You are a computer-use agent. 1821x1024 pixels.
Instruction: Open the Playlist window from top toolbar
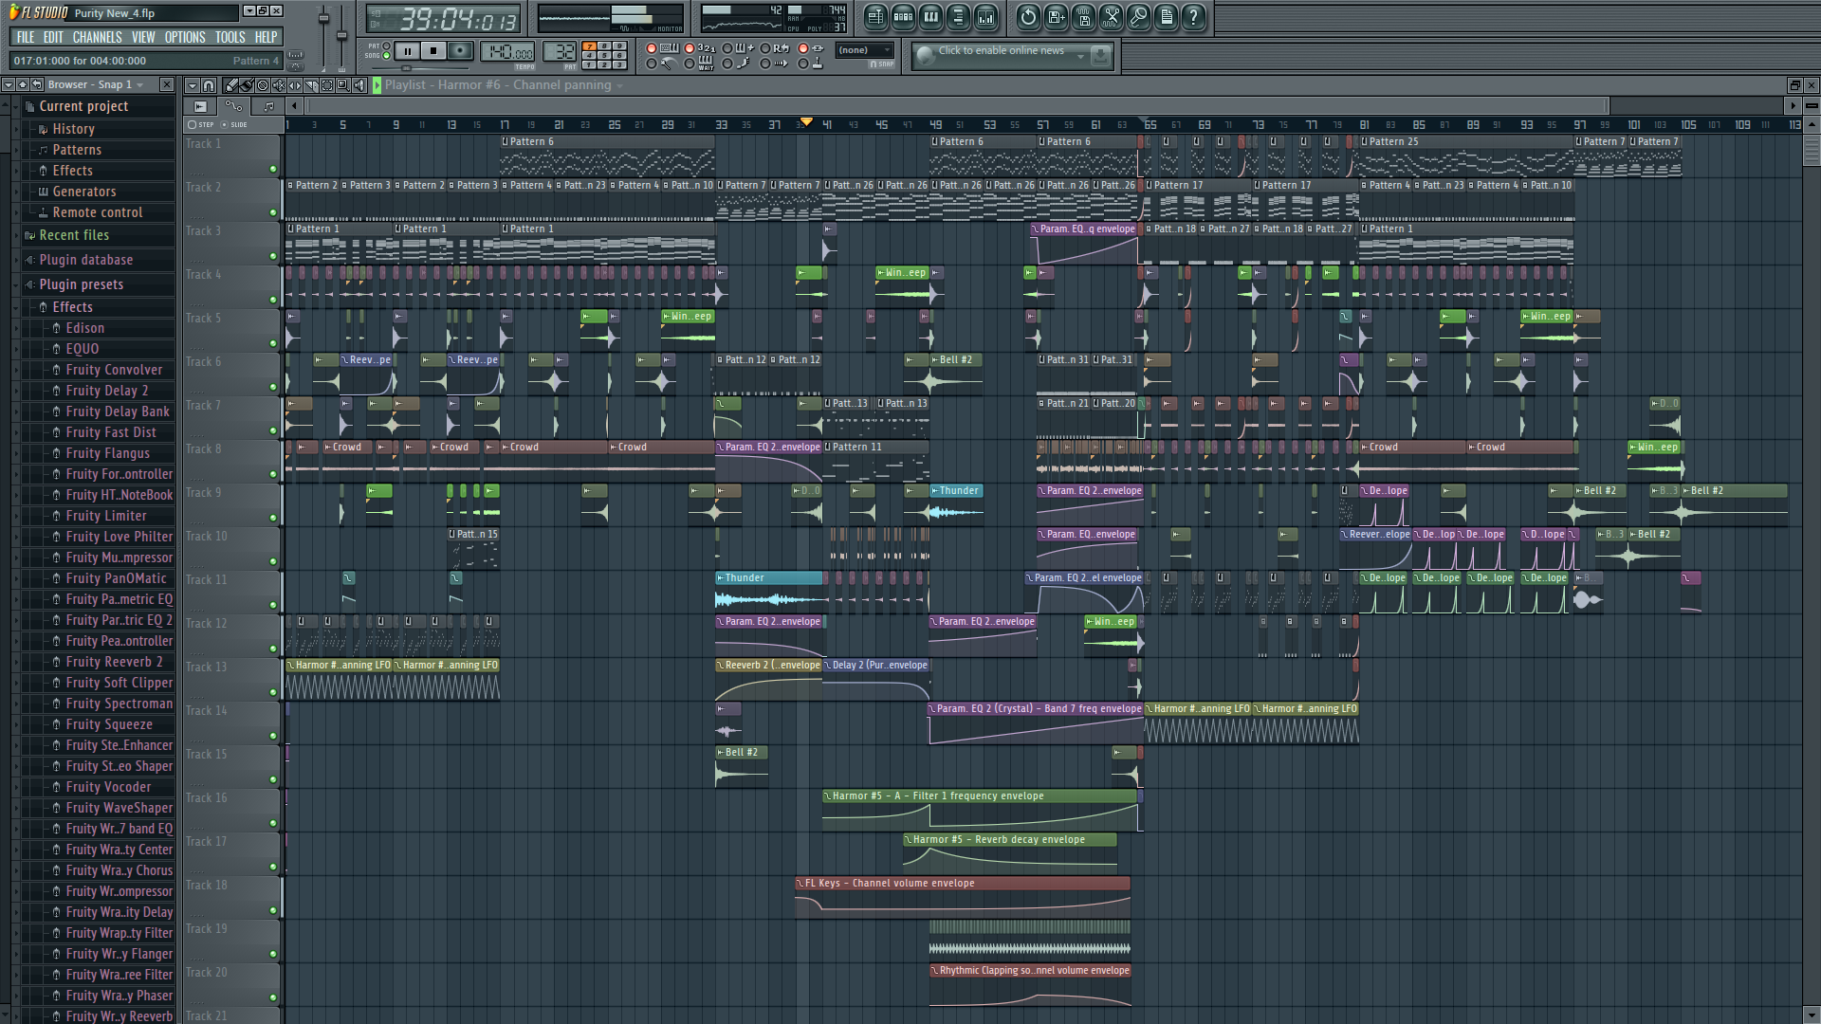coord(875,16)
